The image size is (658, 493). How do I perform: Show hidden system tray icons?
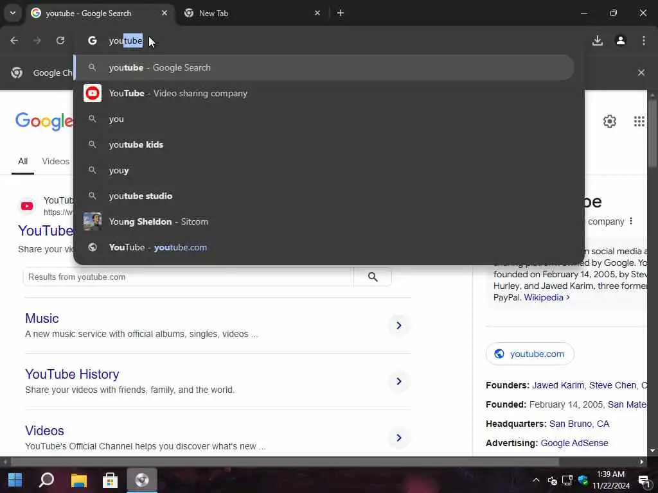point(536,480)
